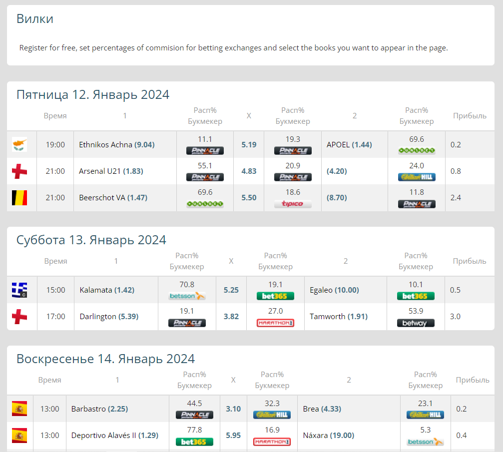Screen dimensions: 503x452
Task: Click the Прибыль column header on Friday table
Action: click(469, 116)
